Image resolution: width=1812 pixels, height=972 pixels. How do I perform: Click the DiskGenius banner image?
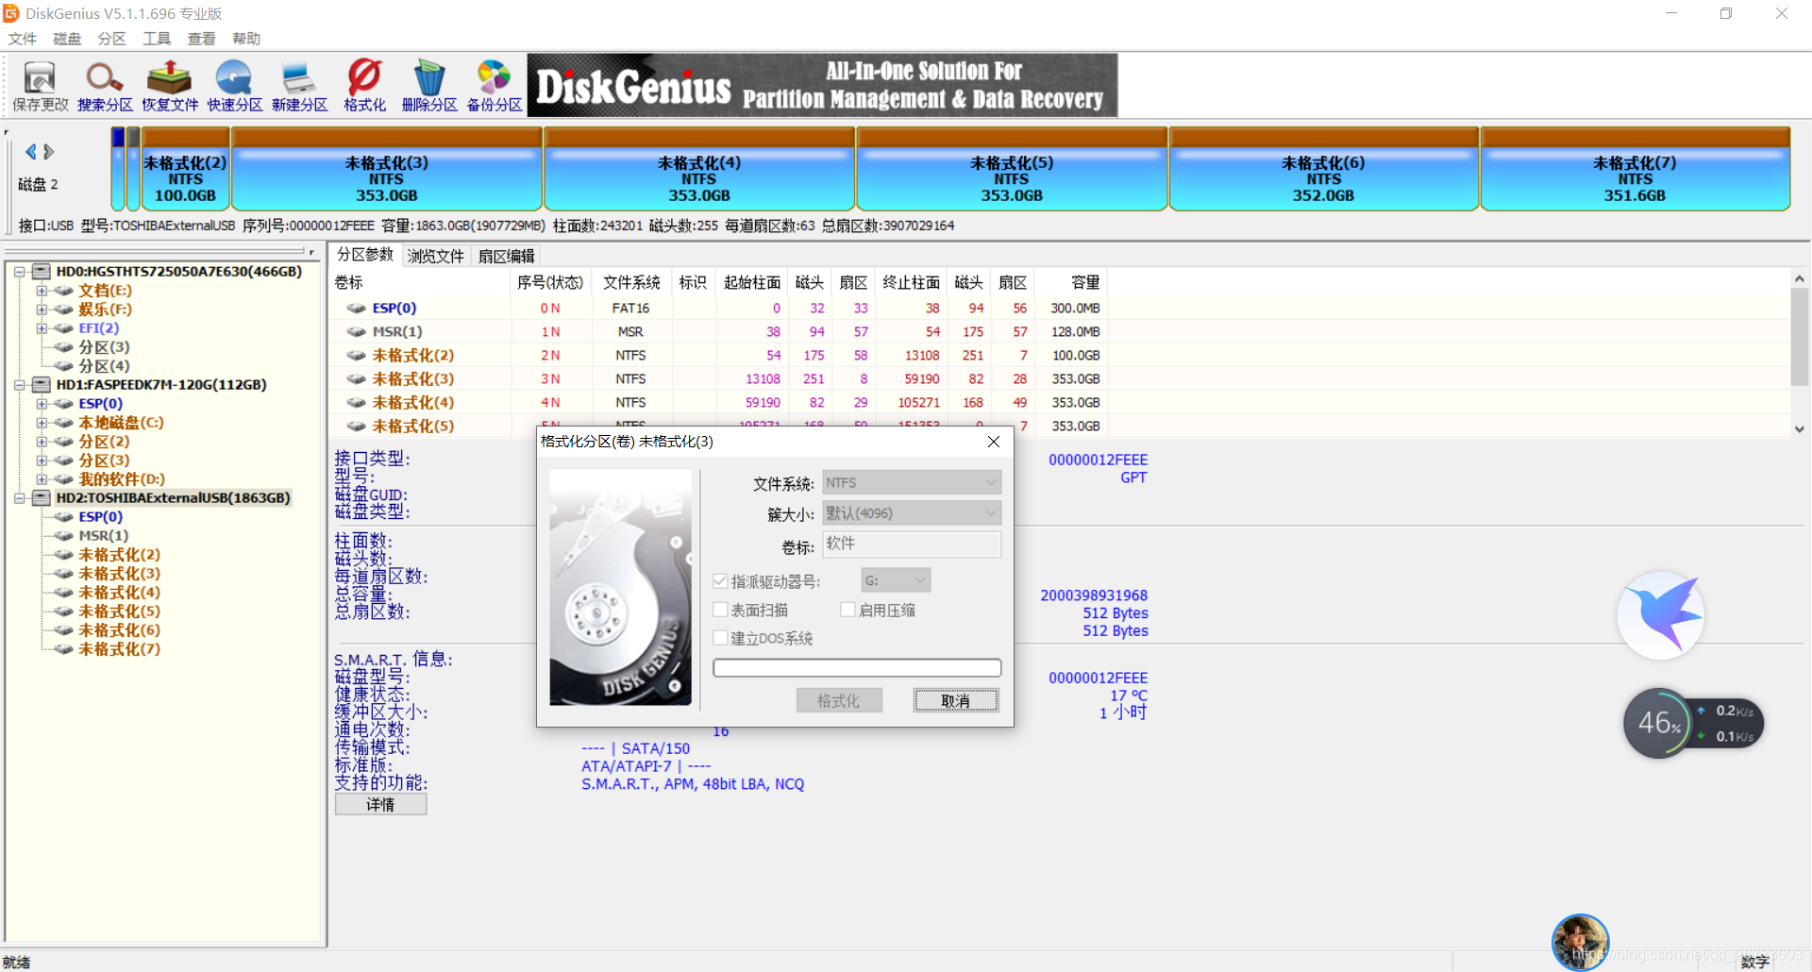[x=822, y=85]
